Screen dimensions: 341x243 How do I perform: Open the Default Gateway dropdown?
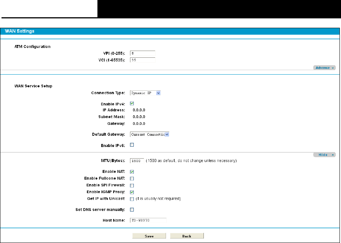pyautogui.click(x=150, y=135)
